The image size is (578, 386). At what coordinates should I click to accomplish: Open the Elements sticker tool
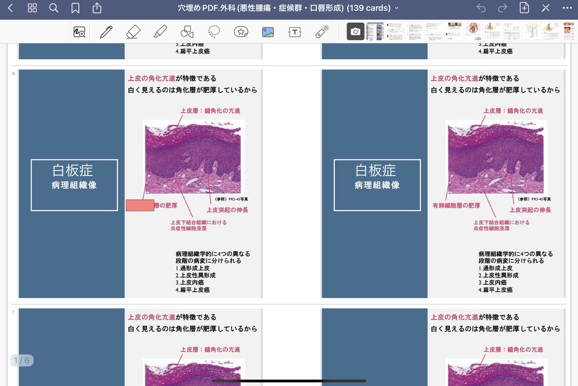pos(241,32)
